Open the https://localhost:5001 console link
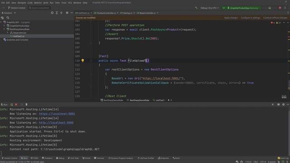The image size is (290, 163). (57, 114)
